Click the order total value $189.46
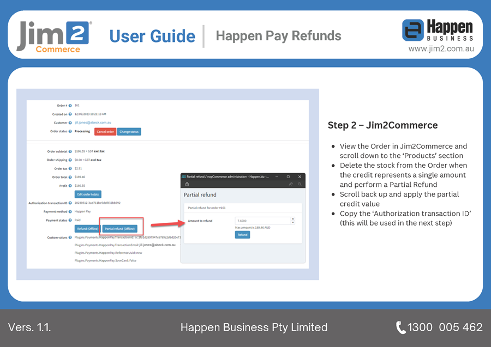The height and width of the screenshot is (347, 491). pyautogui.click(x=80, y=177)
